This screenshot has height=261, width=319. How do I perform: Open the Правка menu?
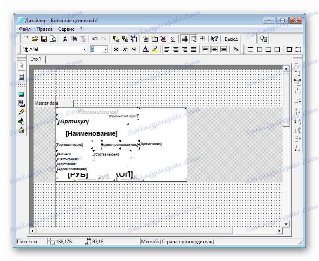pyautogui.click(x=44, y=29)
